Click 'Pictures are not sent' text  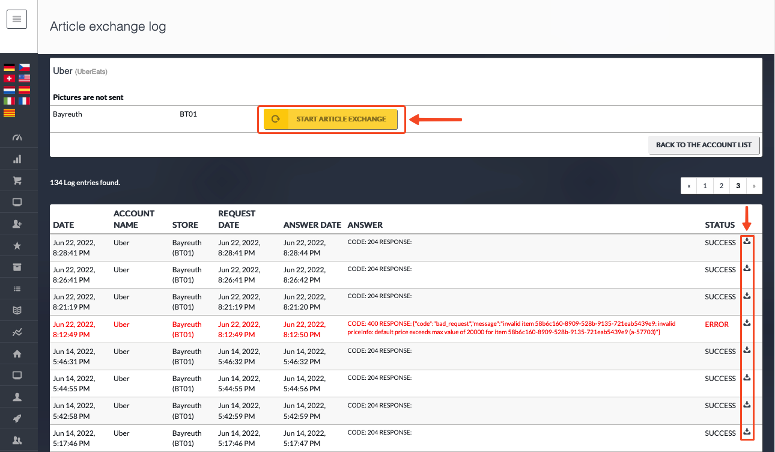88,97
